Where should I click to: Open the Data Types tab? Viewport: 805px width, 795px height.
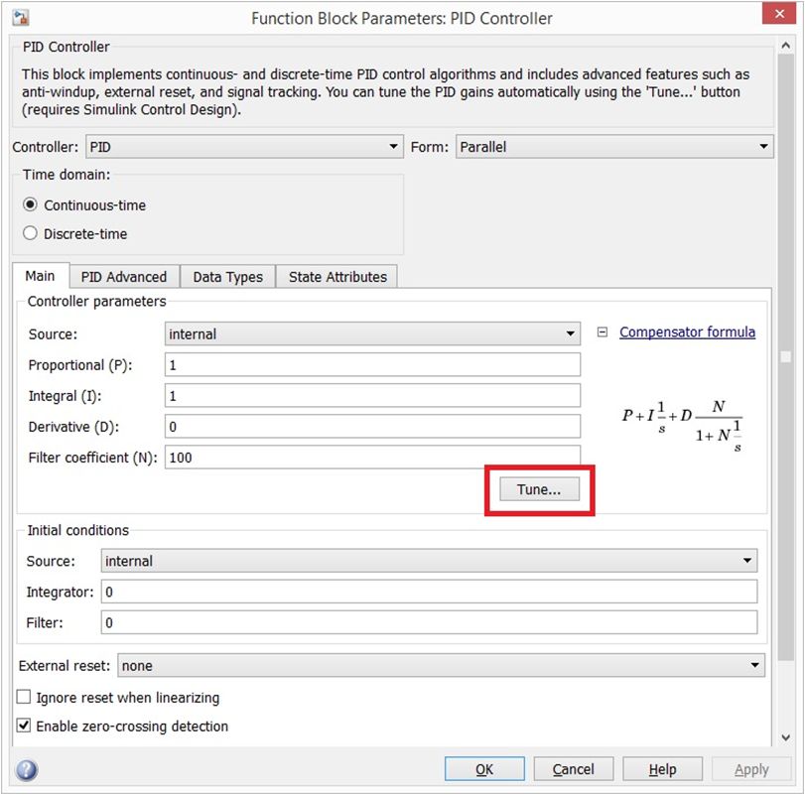(x=228, y=277)
